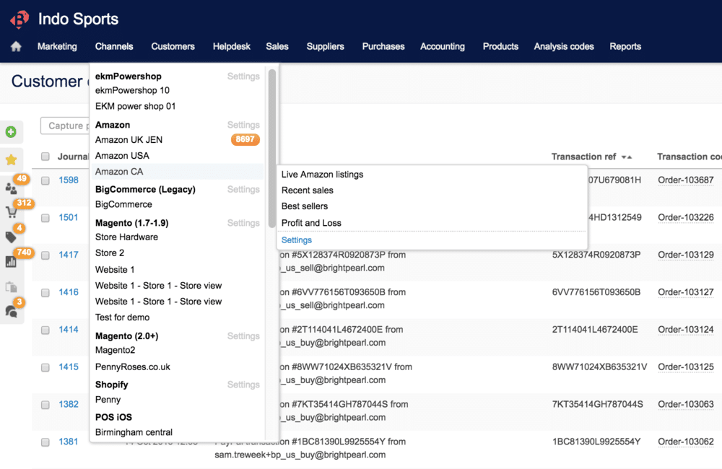Click the Brightpearl logo next to Indo Sports
722x469 pixels.
[19, 19]
